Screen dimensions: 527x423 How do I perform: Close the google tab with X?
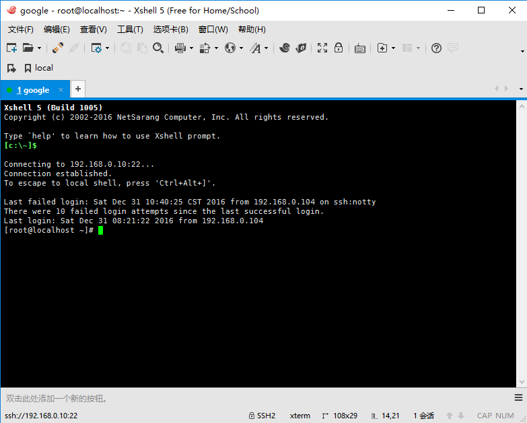(61, 89)
